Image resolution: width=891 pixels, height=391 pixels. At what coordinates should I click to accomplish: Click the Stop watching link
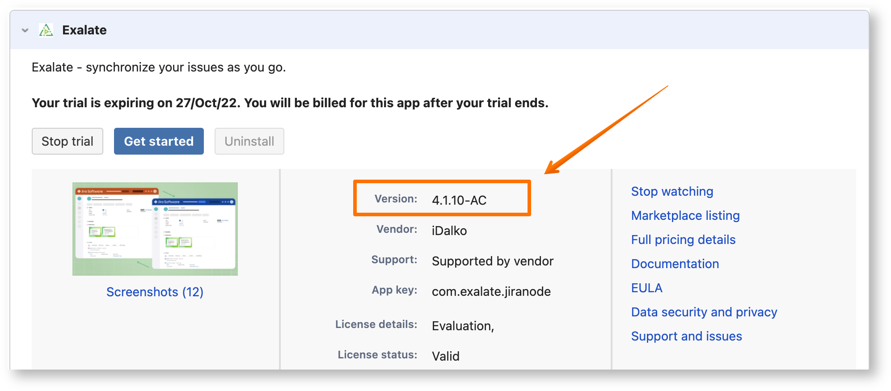point(672,191)
